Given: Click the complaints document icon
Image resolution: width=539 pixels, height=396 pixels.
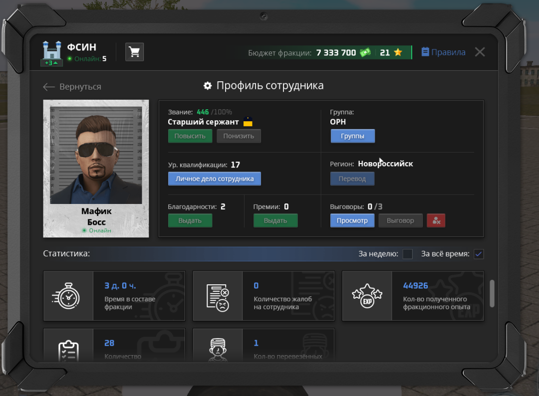Looking at the screenshot, I should click(x=218, y=296).
